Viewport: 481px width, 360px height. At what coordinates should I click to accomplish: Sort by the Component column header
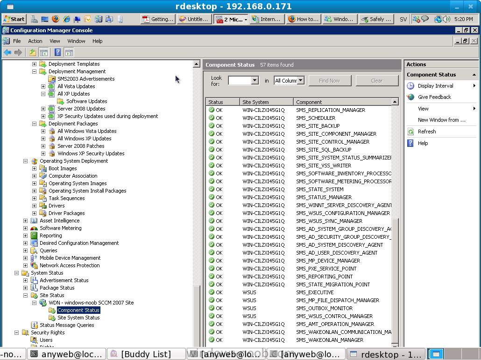click(342, 102)
